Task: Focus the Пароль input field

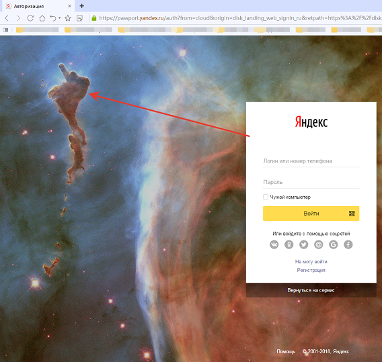Action: click(311, 182)
